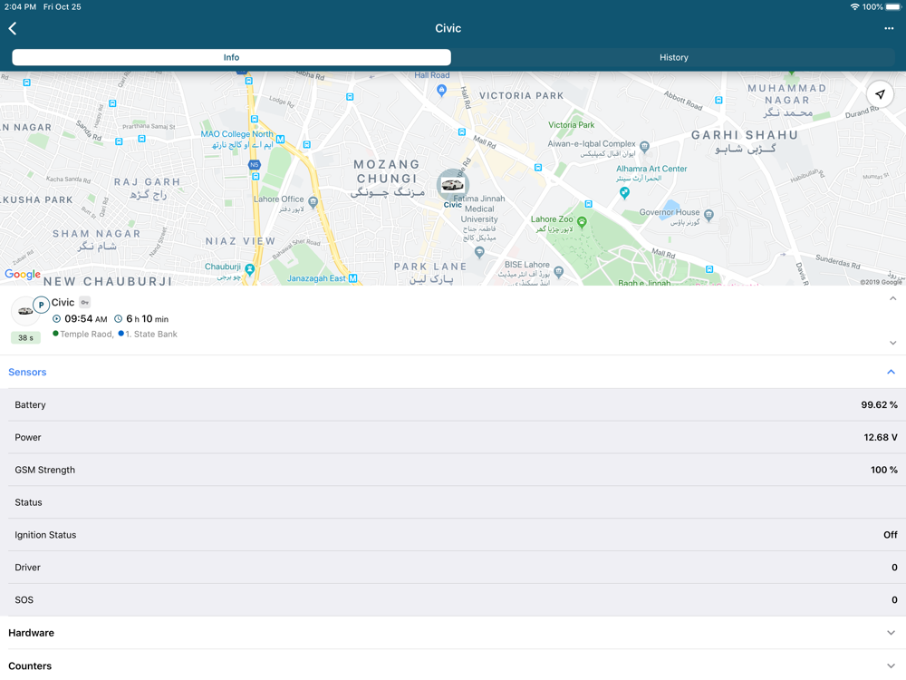This screenshot has height=680, width=906.
Task: Tap the blue parking P status badge
Action: click(41, 305)
